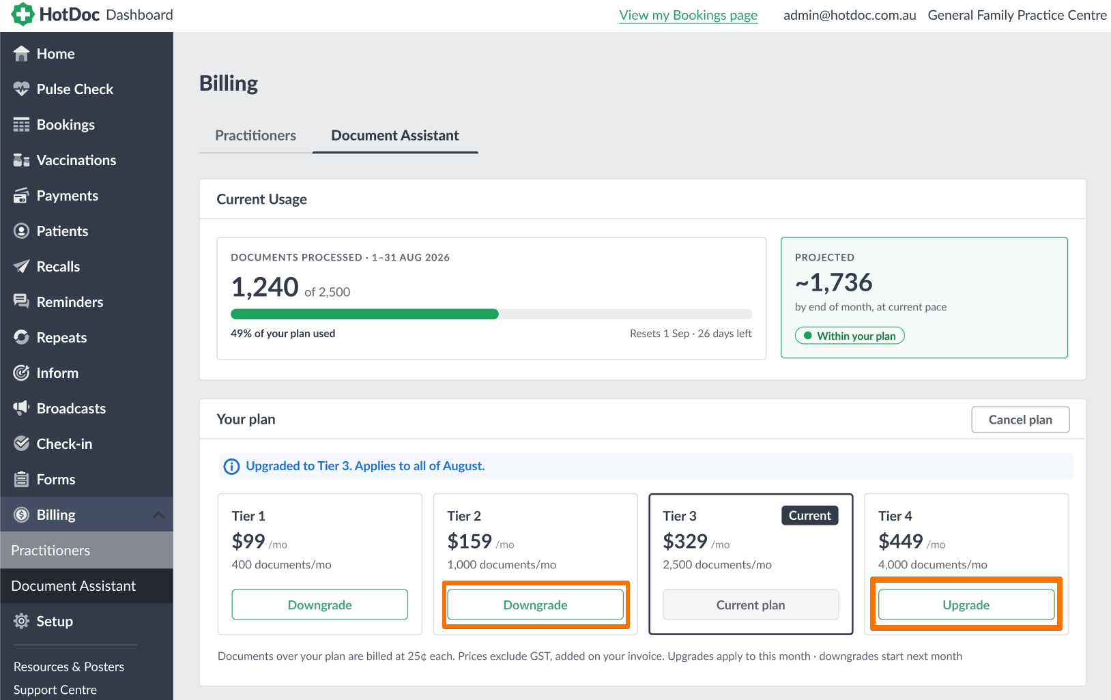1111x700 pixels.
Task: Click the Patients person icon
Action: click(x=22, y=231)
